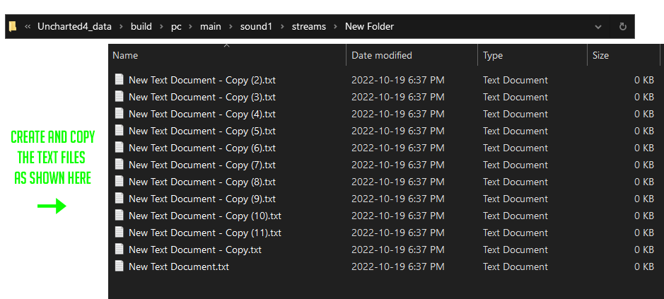Screen dimensions: 664x299
Task: Click the refresh button in address bar
Action: [x=622, y=27]
